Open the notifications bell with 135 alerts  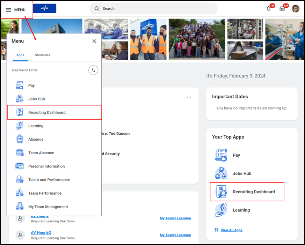(269, 8)
